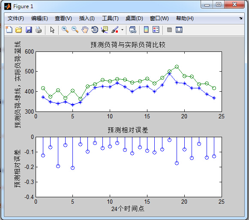Insert a colorbar using toolbar icon

click(x=146, y=30)
